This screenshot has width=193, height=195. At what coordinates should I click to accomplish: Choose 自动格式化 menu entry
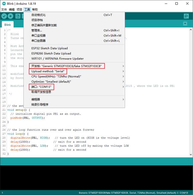(74, 15)
